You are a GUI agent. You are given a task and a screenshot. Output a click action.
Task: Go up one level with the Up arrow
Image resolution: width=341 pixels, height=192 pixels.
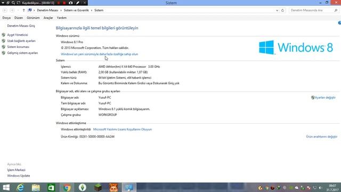(x=23, y=10)
